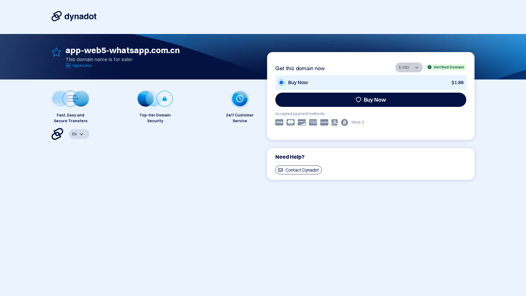Click the American Express payment icon
The width and height of the screenshot is (526, 296).
pos(313,122)
